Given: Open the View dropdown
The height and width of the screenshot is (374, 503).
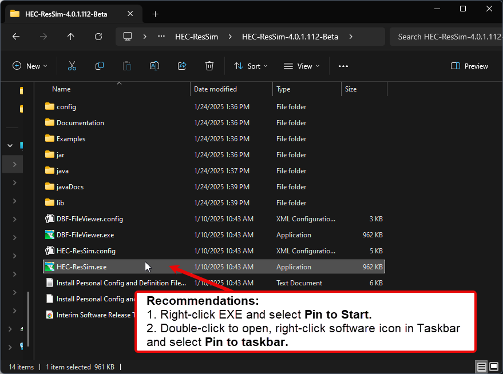Looking at the screenshot, I should tap(301, 66).
